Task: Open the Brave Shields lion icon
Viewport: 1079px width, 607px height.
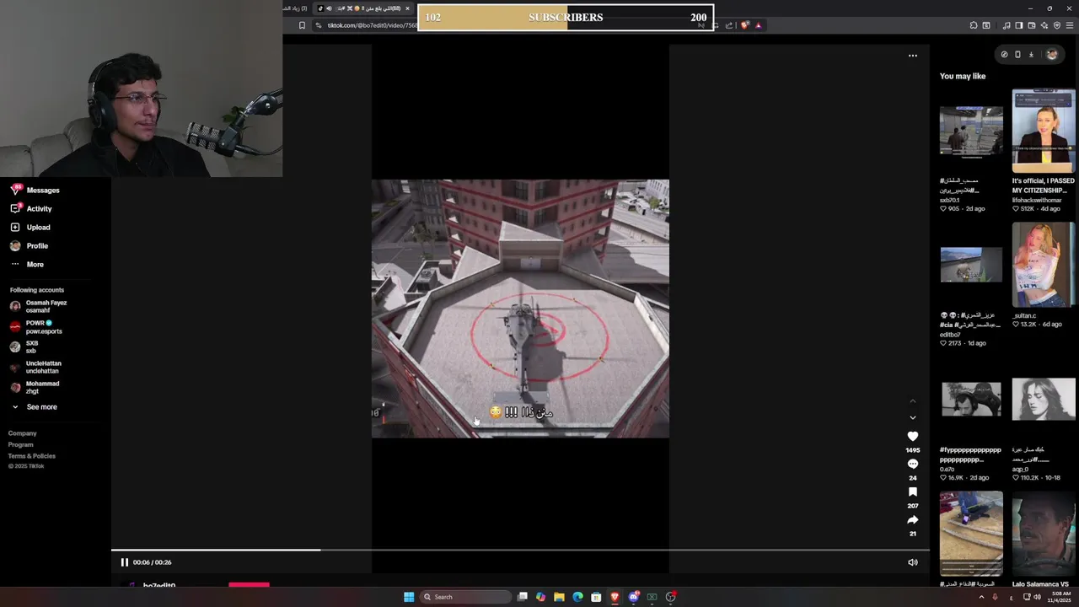Action: point(744,25)
